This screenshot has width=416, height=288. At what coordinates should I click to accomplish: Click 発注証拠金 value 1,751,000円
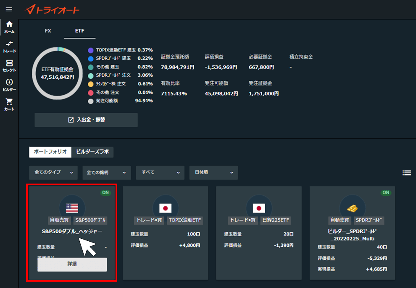264,93
